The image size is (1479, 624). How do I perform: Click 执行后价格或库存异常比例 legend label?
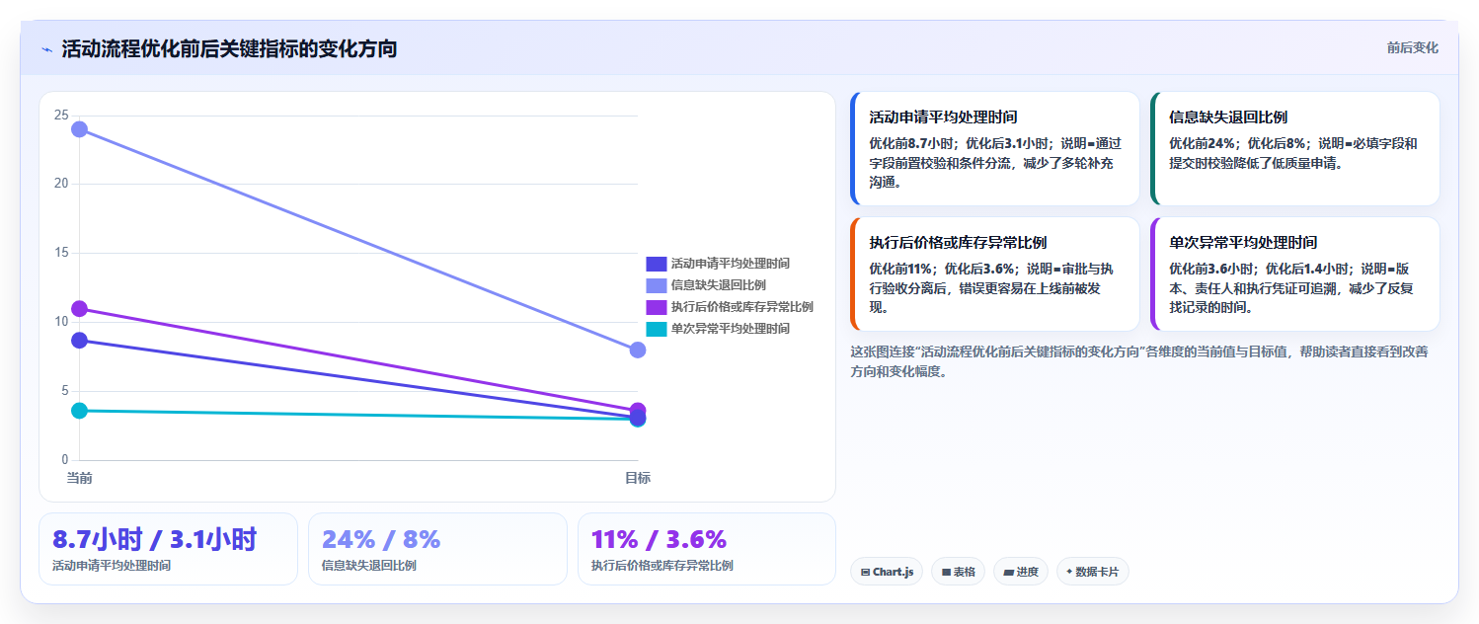741,307
